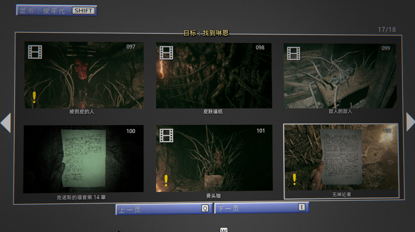Go to previous page with left arrow
The width and height of the screenshot is (415, 232).
pyautogui.click(x=6, y=123)
